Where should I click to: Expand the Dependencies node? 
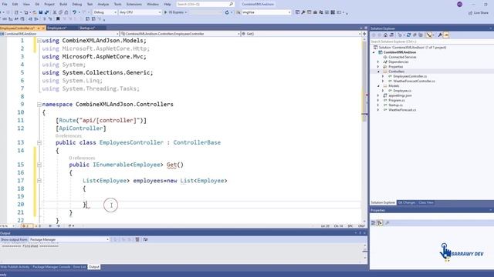tap(379, 62)
